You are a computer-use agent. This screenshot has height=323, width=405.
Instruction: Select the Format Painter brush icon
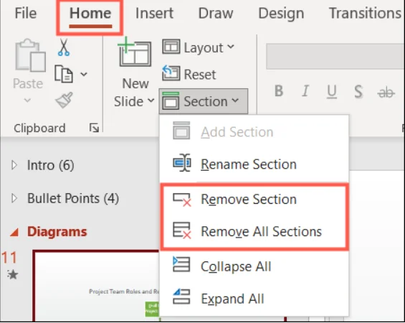tap(64, 100)
